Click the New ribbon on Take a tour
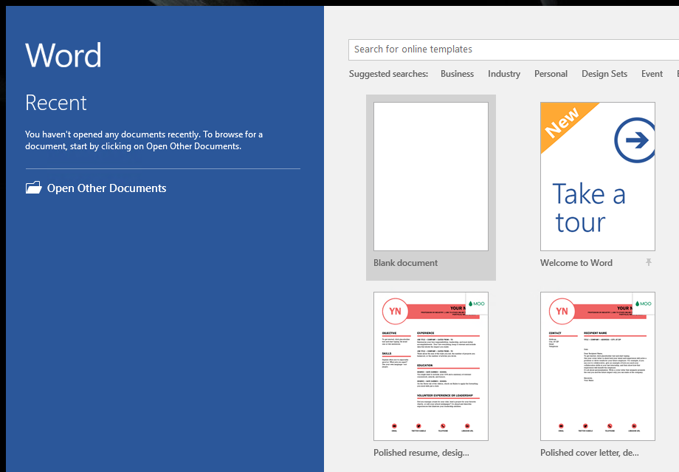The height and width of the screenshot is (472, 679). pos(562,122)
